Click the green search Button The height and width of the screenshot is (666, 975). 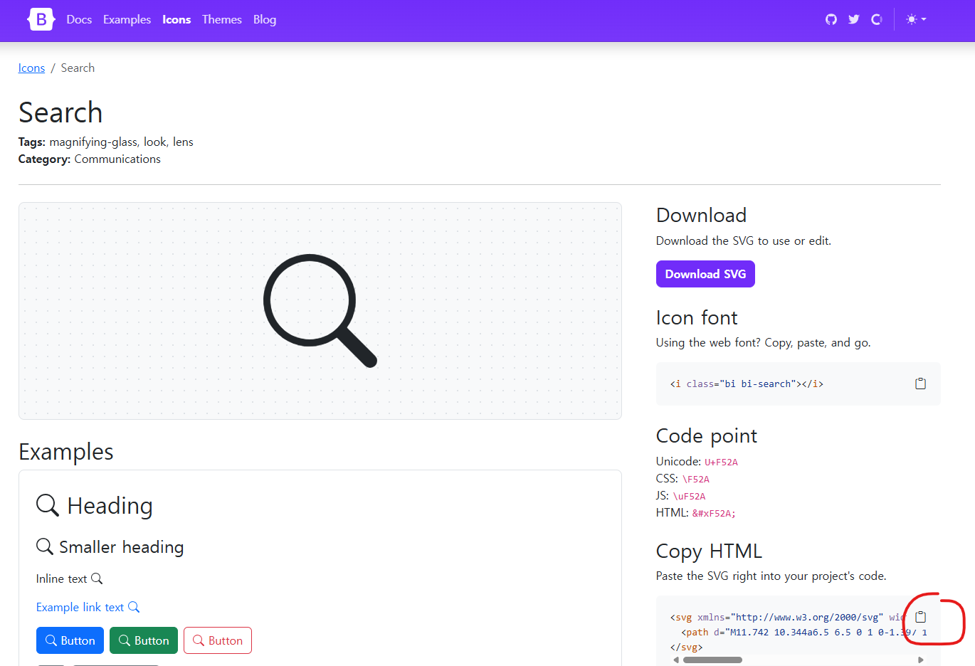point(144,640)
